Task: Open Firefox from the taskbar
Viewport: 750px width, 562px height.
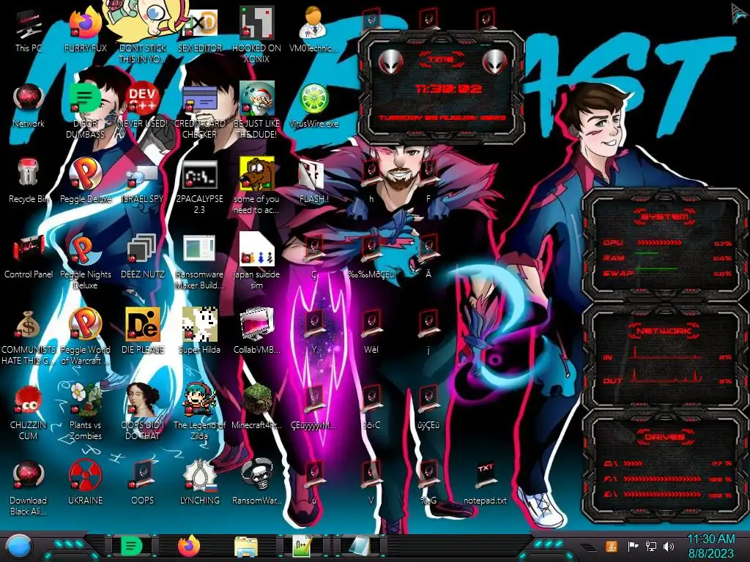Action: (189, 546)
